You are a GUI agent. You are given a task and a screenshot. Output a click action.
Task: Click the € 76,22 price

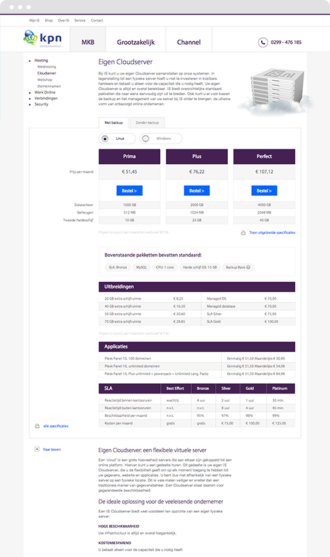click(197, 172)
